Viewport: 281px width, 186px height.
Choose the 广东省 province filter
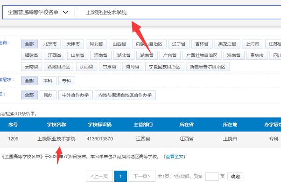coord(170,55)
